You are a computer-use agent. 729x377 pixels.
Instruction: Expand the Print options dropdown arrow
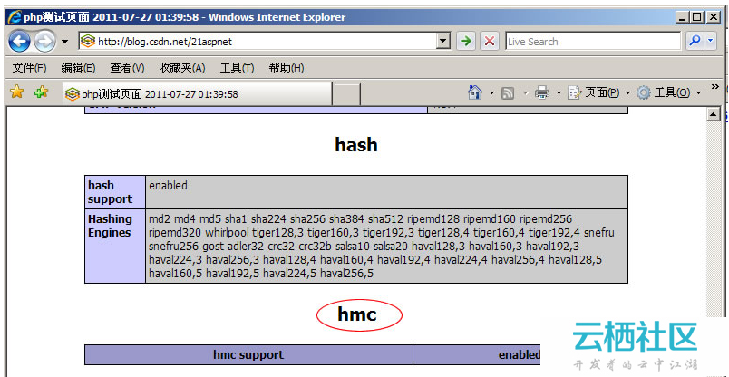click(559, 93)
